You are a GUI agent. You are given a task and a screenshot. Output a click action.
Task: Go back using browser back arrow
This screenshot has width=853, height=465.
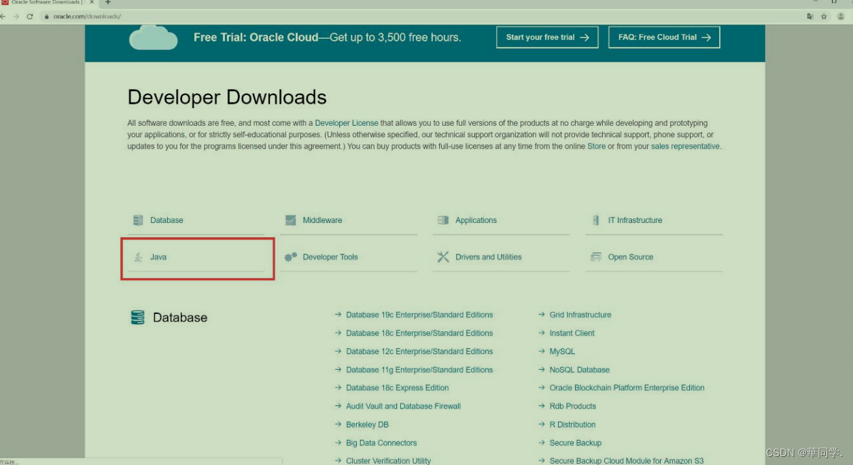point(3,16)
